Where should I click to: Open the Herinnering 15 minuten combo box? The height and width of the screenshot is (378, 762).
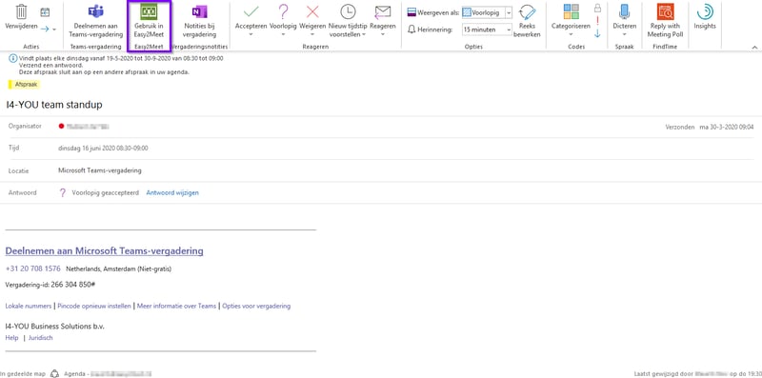click(x=487, y=30)
